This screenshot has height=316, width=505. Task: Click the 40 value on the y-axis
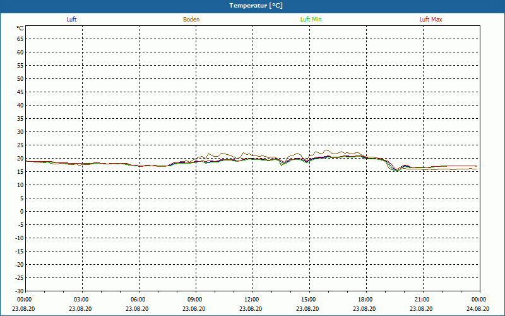(20, 106)
